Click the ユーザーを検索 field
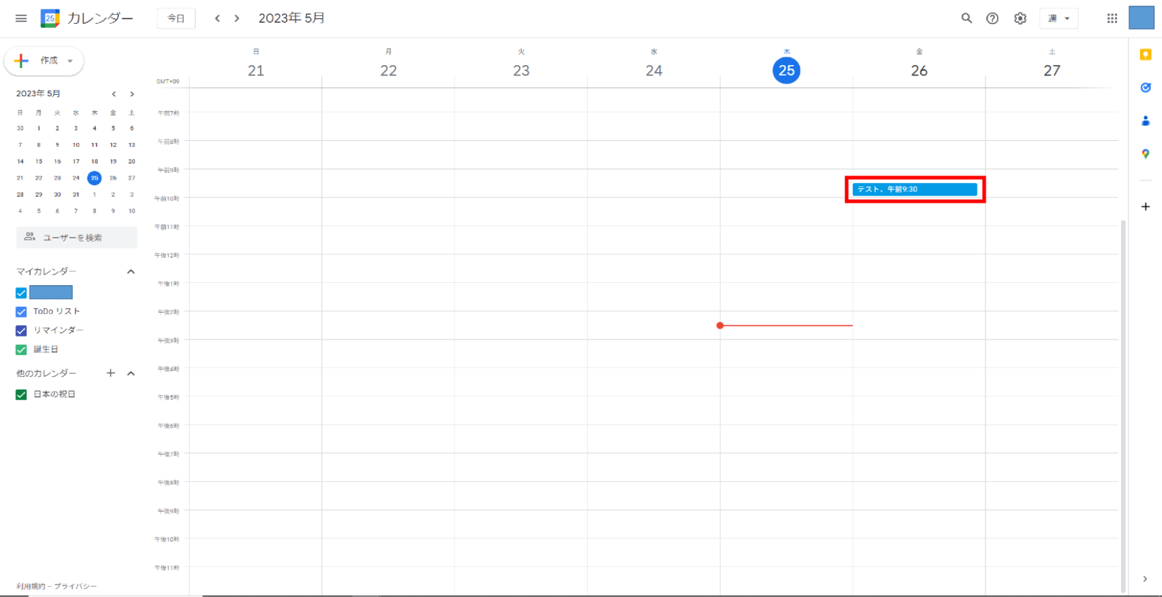This screenshot has width=1162, height=597. tap(77, 238)
